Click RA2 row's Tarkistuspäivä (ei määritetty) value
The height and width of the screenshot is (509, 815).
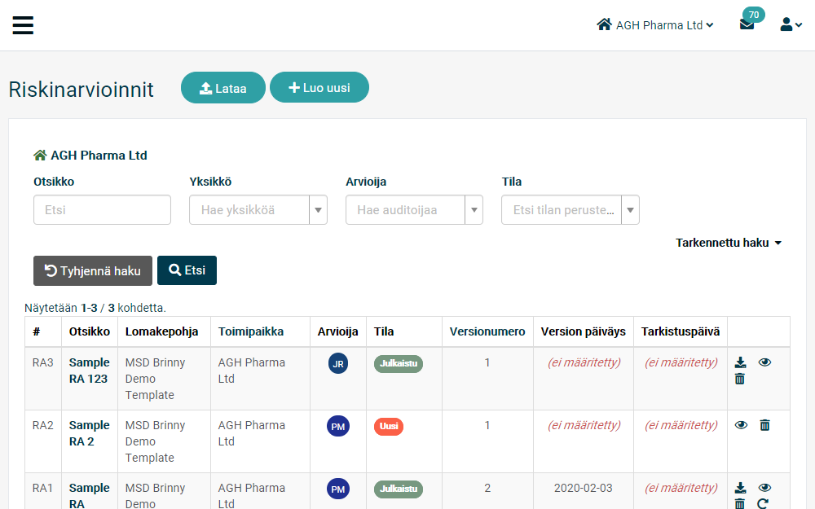coord(681,425)
